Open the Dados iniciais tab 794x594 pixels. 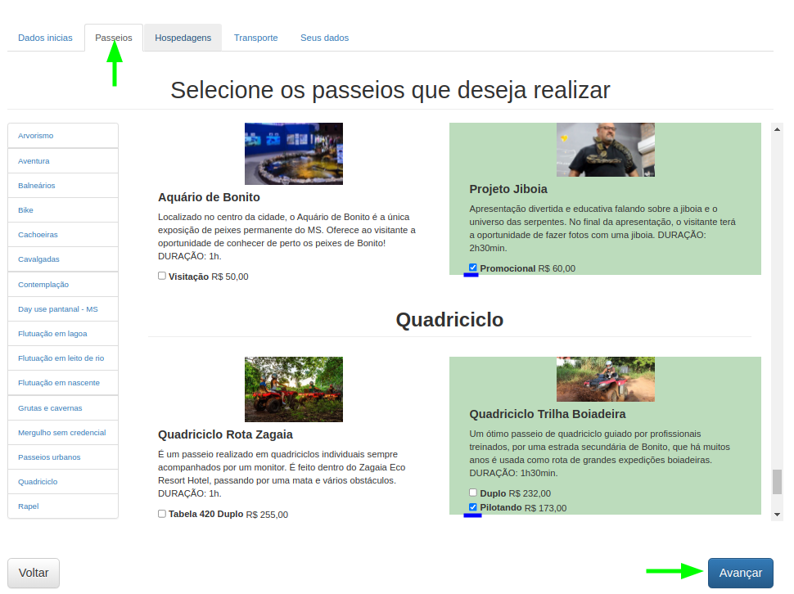coord(45,38)
